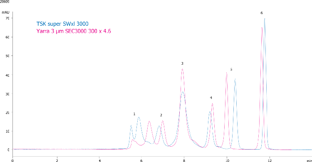Viewport: 312px width, 162px height.
Task: Click the y-axis value '30'
Action: coord(7,94)
